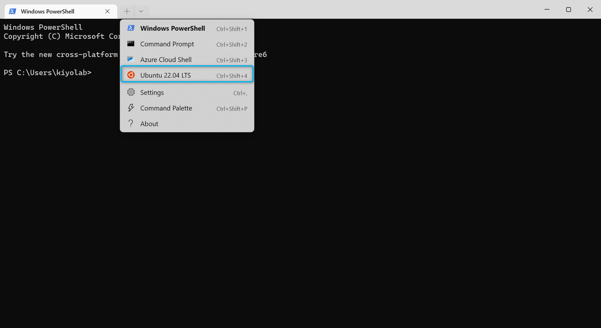Click the Settings gear icon
The image size is (601, 328).
tap(131, 92)
